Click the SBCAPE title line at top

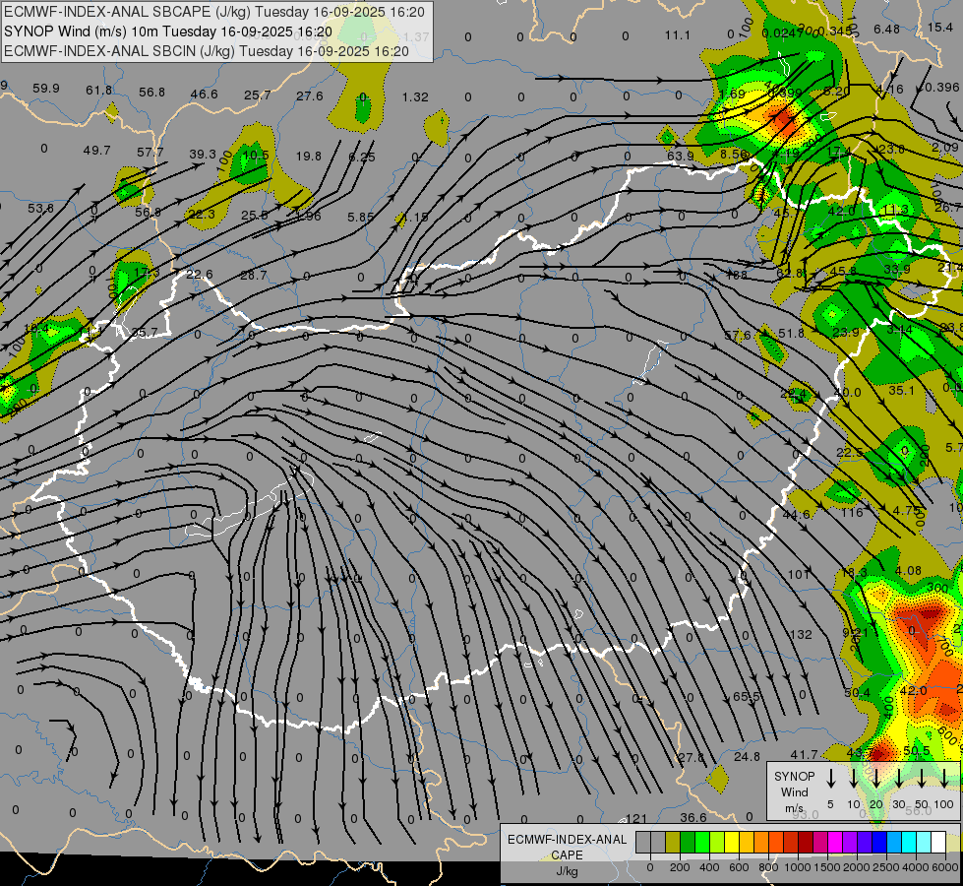[214, 12]
